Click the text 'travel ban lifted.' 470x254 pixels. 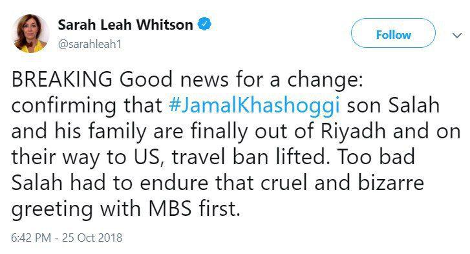pyautogui.click(x=251, y=157)
